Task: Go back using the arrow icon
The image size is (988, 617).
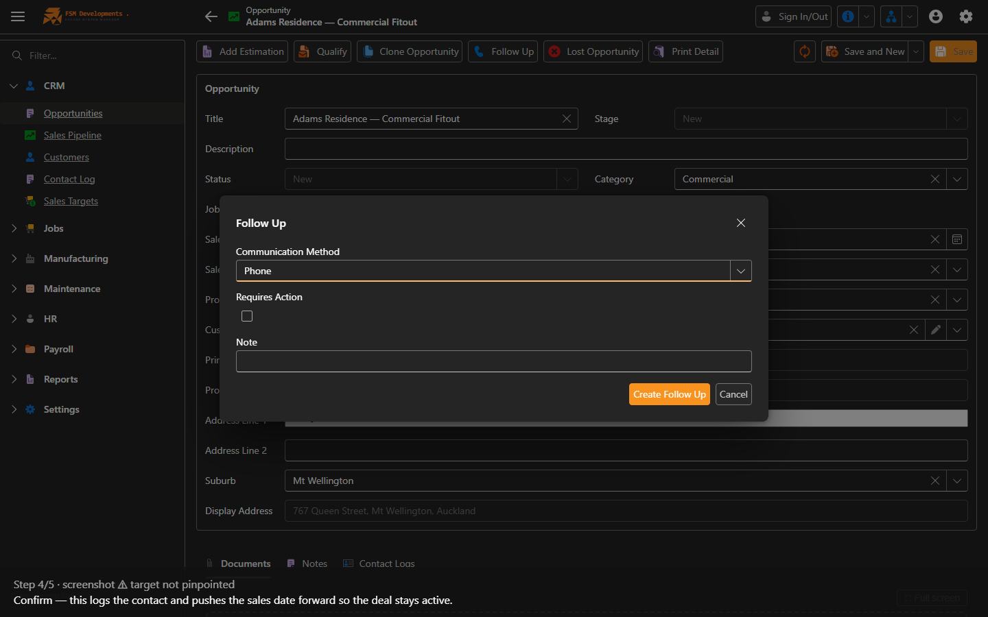Action: coord(211,16)
